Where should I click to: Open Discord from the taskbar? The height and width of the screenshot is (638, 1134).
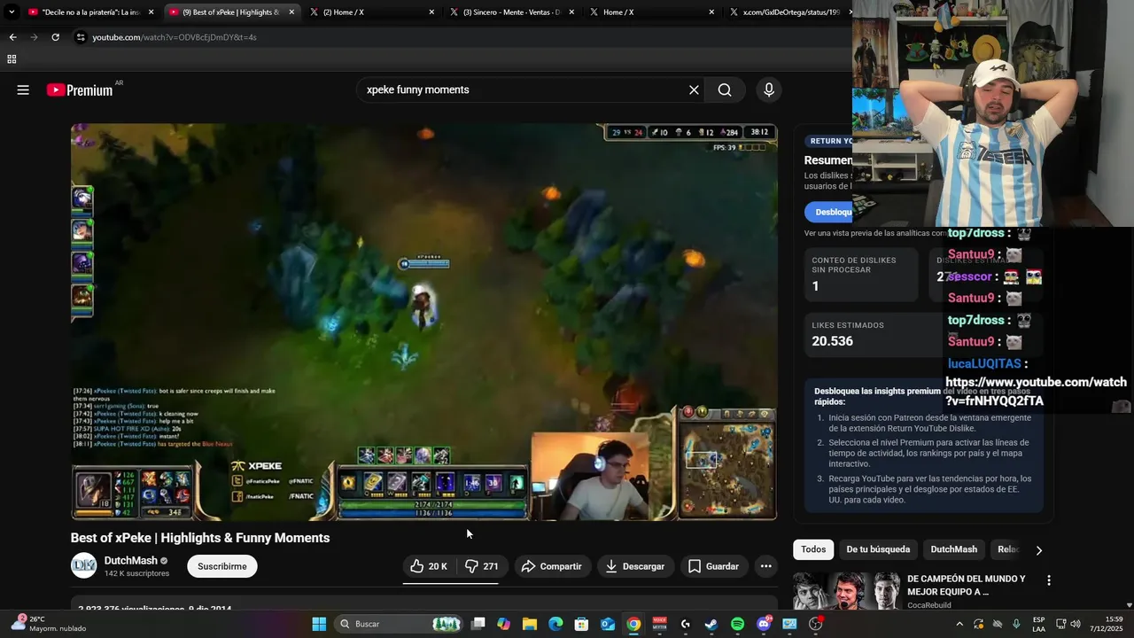[x=764, y=624]
